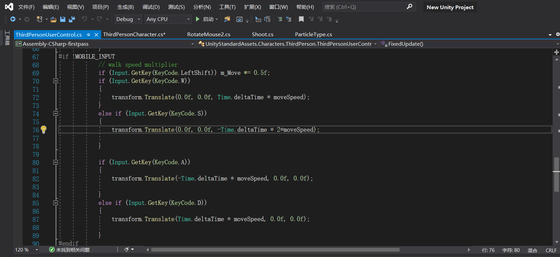Open the 编辑(E) menu
Image resolution: width=560 pixels, height=257 pixels.
51,7
